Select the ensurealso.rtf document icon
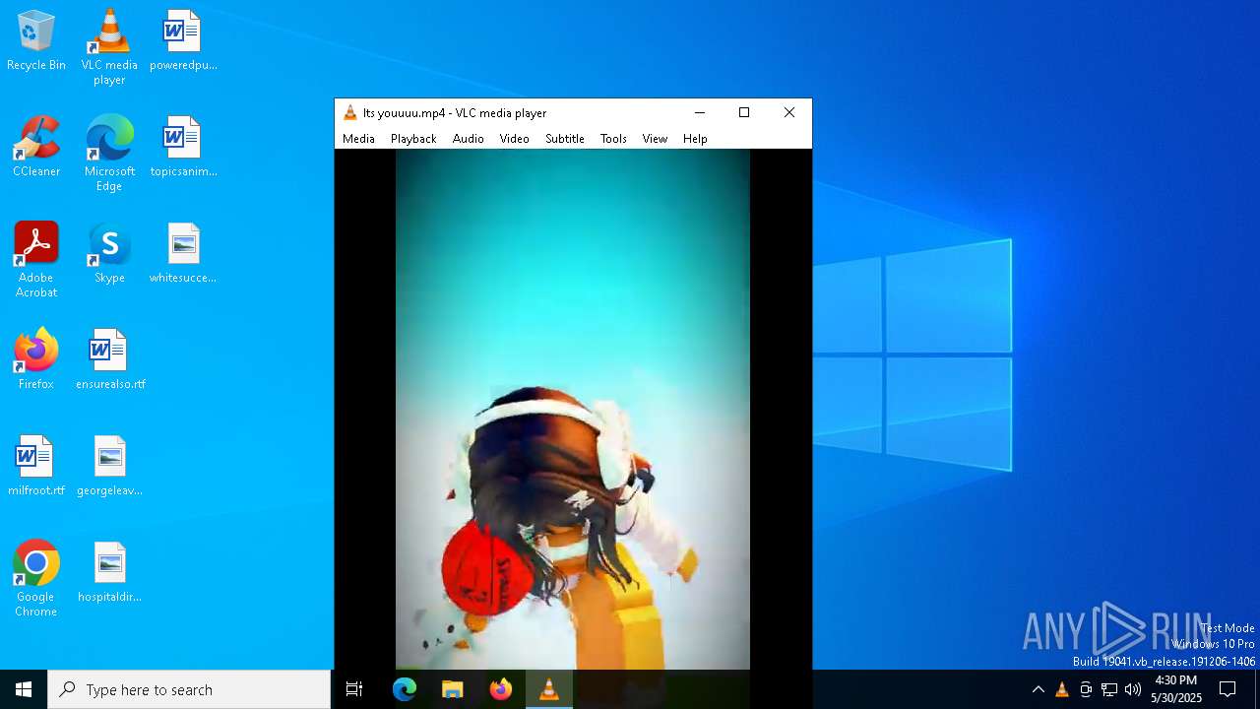1260x709 pixels. coord(110,360)
